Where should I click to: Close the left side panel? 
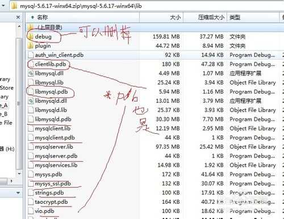(18, 18)
